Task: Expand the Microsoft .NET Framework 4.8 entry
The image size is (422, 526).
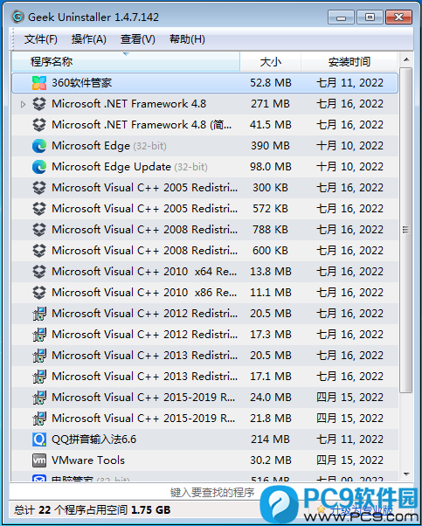Action: [x=23, y=104]
